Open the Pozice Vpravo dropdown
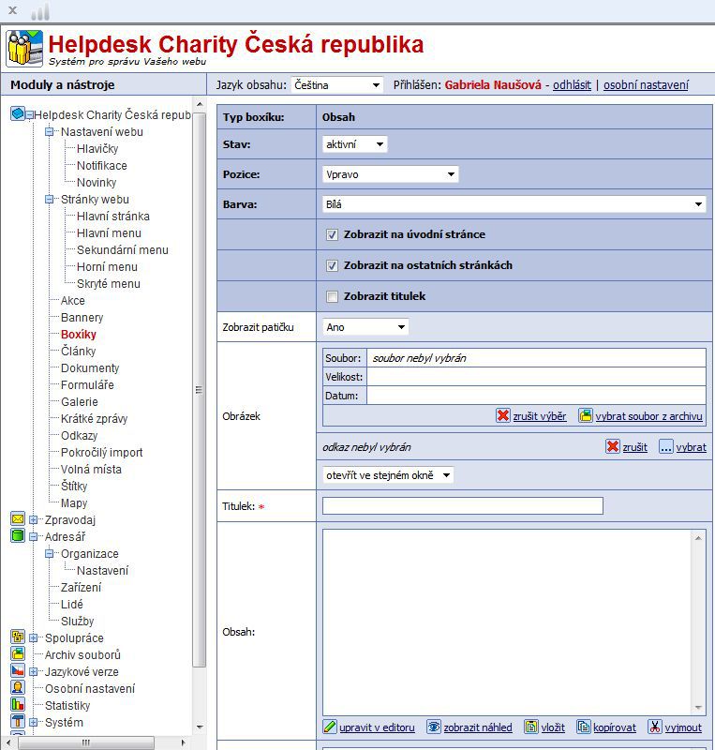The height and width of the screenshot is (750, 715). coord(390,174)
